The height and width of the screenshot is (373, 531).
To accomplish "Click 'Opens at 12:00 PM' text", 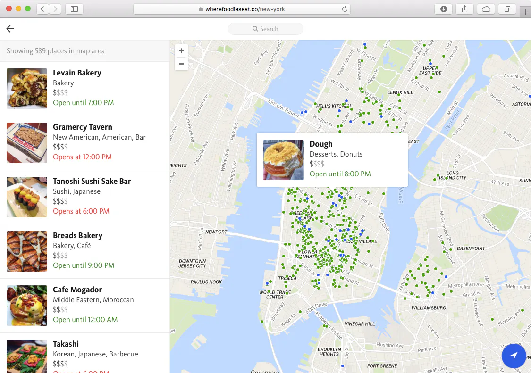I will click(x=82, y=157).
